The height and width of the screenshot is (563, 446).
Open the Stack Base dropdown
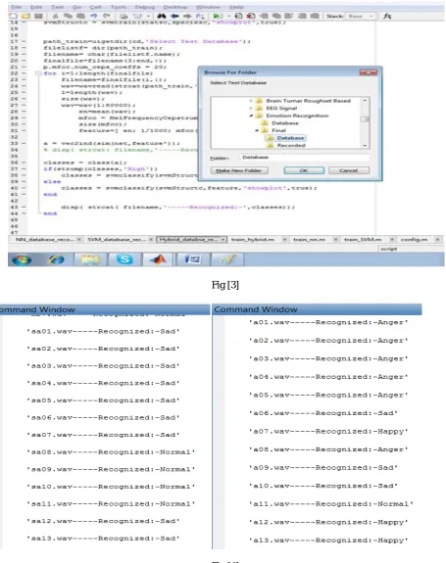[361, 17]
